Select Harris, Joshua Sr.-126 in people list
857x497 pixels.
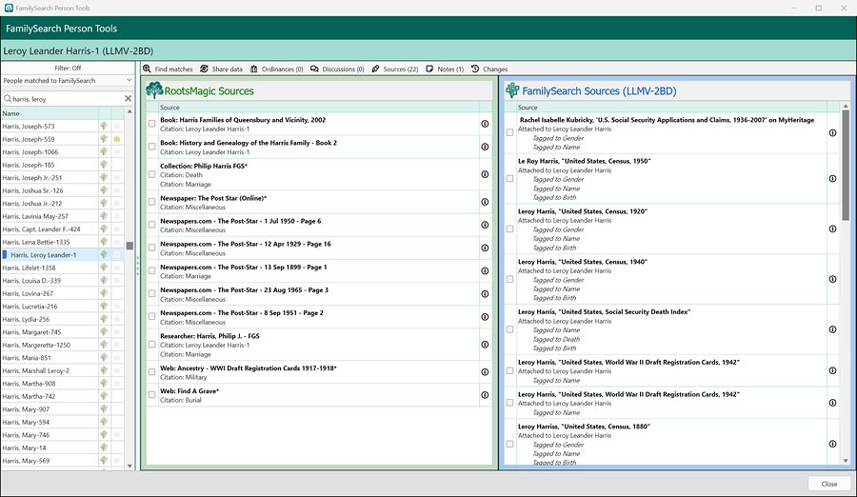click(x=50, y=190)
